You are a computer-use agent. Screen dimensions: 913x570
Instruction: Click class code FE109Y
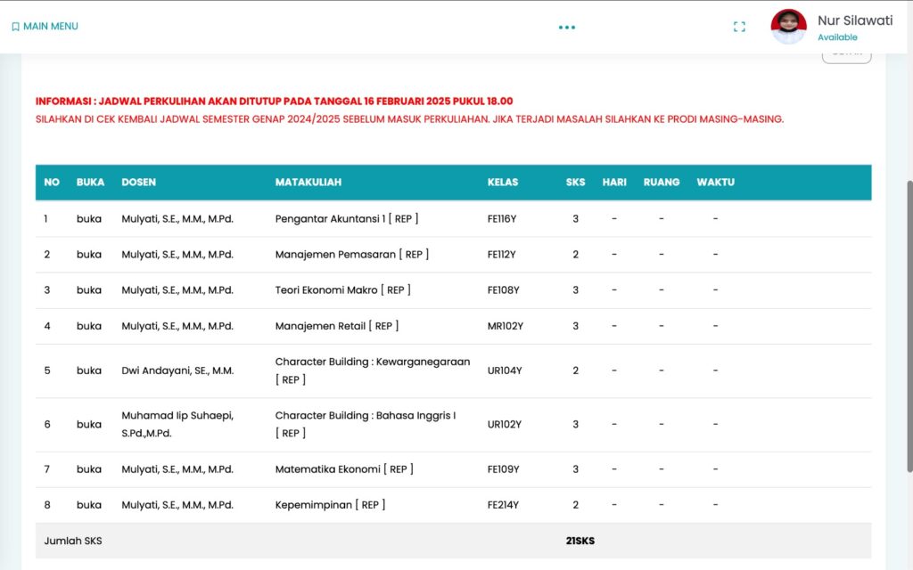pos(503,468)
